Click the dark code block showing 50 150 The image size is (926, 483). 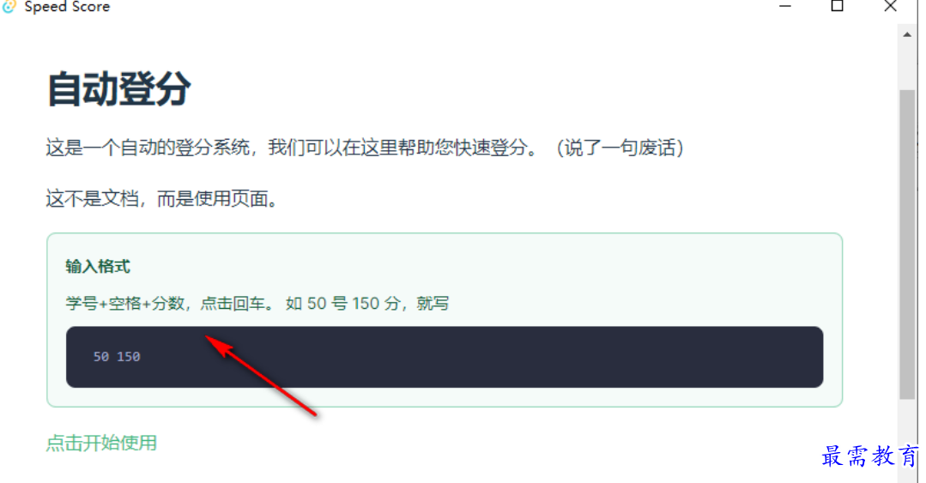click(x=444, y=357)
